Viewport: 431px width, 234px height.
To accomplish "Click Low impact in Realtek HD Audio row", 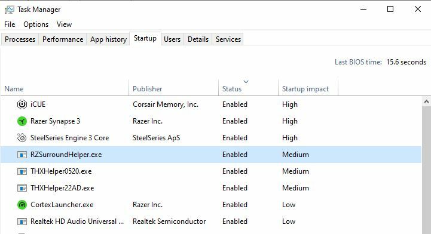I will (289, 221).
